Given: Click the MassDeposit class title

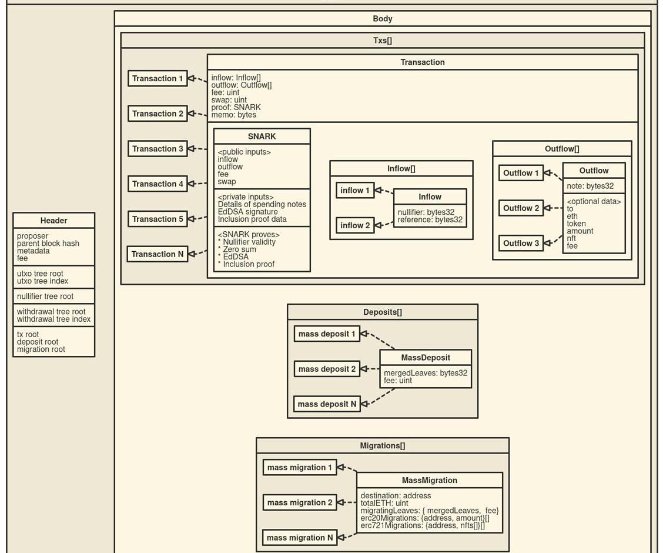Looking at the screenshot, I should coord(426,358).
